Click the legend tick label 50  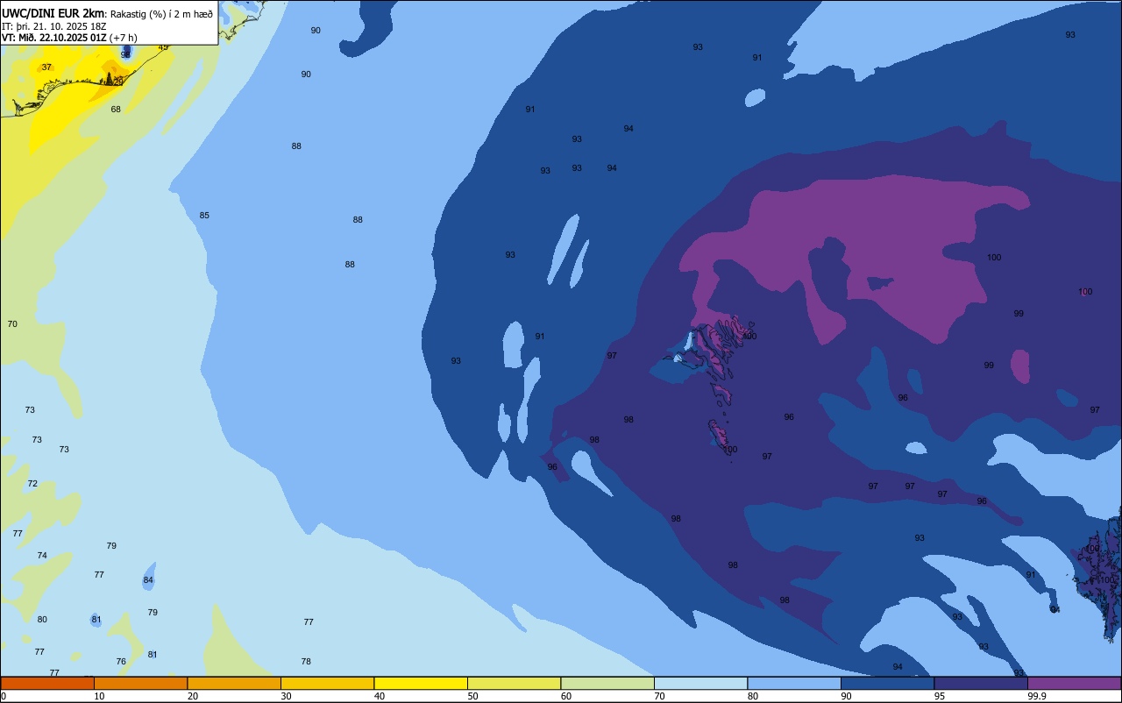(473, 696)
